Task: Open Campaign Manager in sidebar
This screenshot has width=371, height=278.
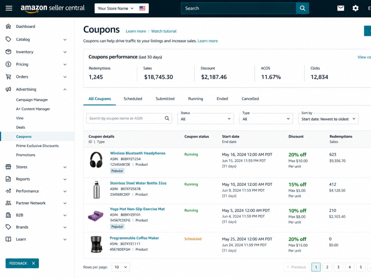Action: coord(32,100)
